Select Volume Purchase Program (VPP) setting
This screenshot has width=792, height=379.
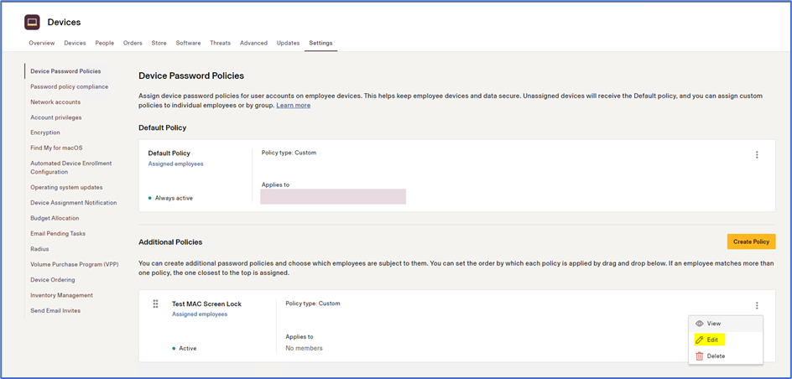[x=74, y=264]
